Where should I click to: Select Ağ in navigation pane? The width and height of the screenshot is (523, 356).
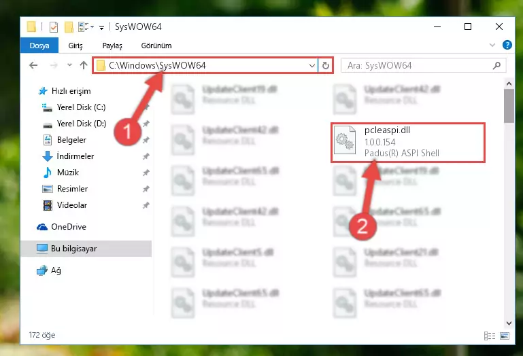[49, 270]
